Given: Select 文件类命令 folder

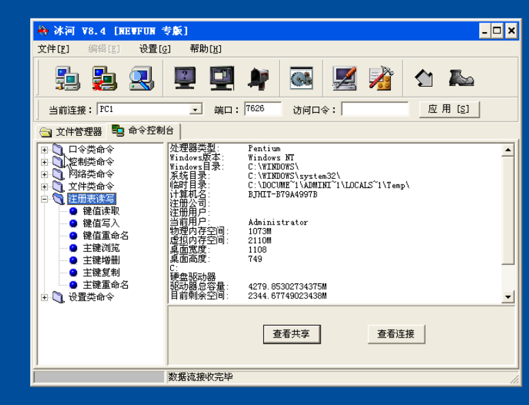Looking at the screenshot, I should [91, 186].
